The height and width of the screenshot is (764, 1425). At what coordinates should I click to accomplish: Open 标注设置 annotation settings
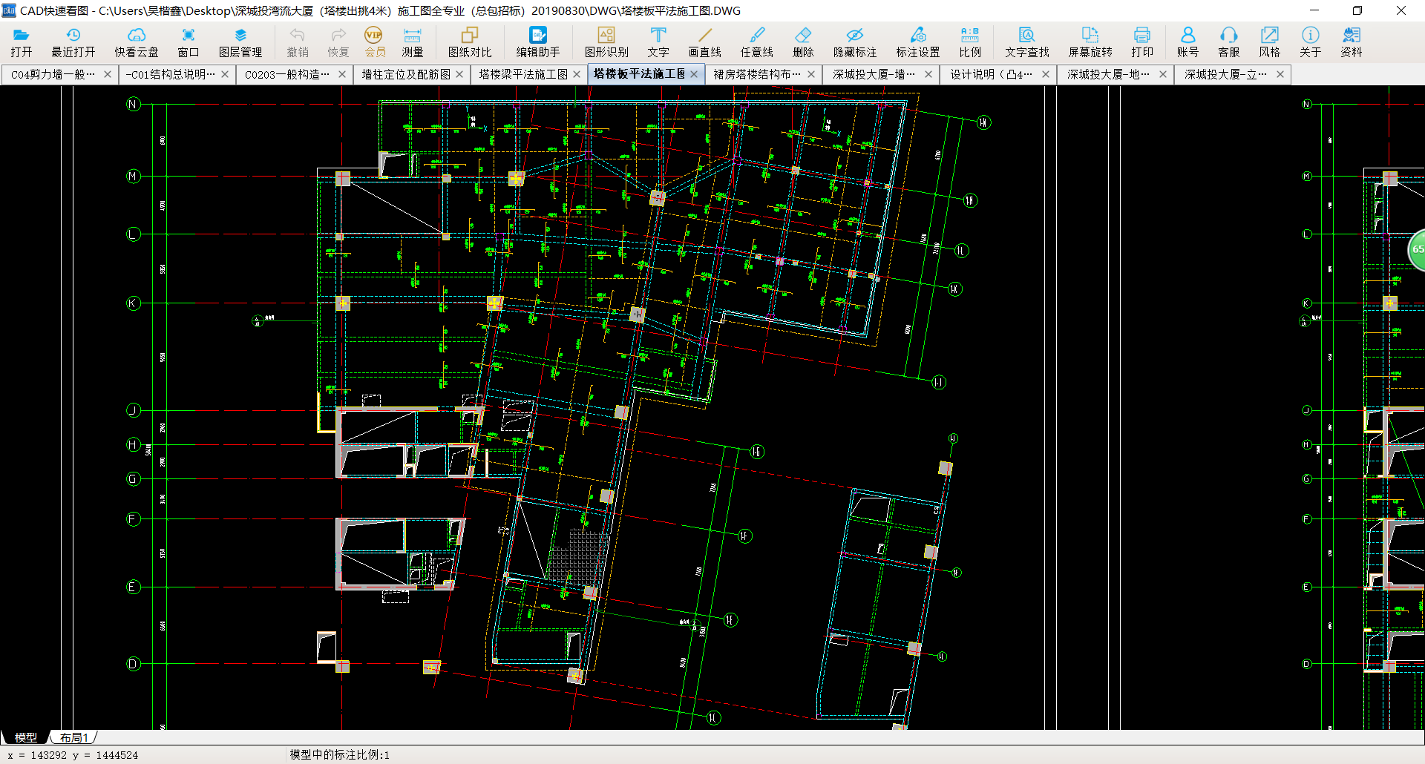coord(918,42)
